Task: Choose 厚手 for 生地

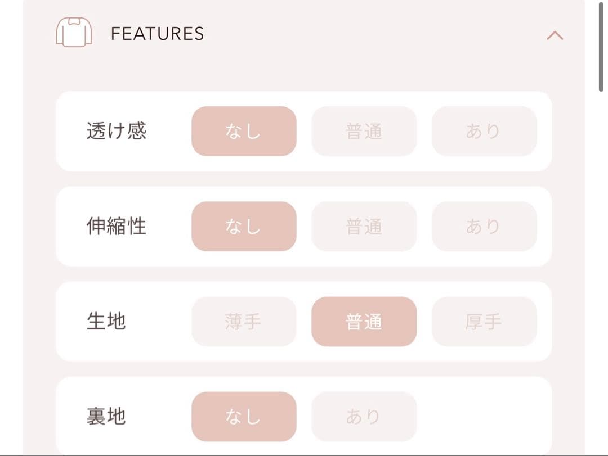Action: tap(484, 322)
